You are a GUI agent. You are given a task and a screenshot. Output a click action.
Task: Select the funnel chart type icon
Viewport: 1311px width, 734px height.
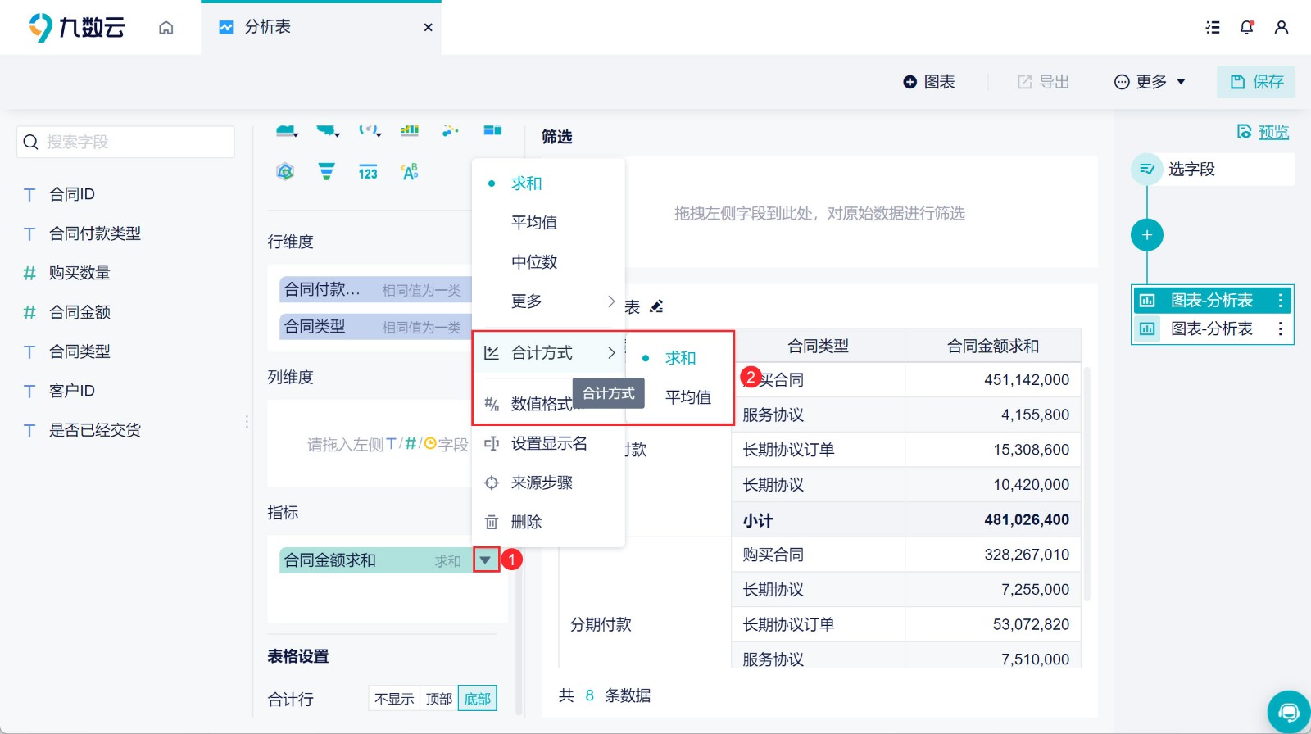click(x=326, y=172)
